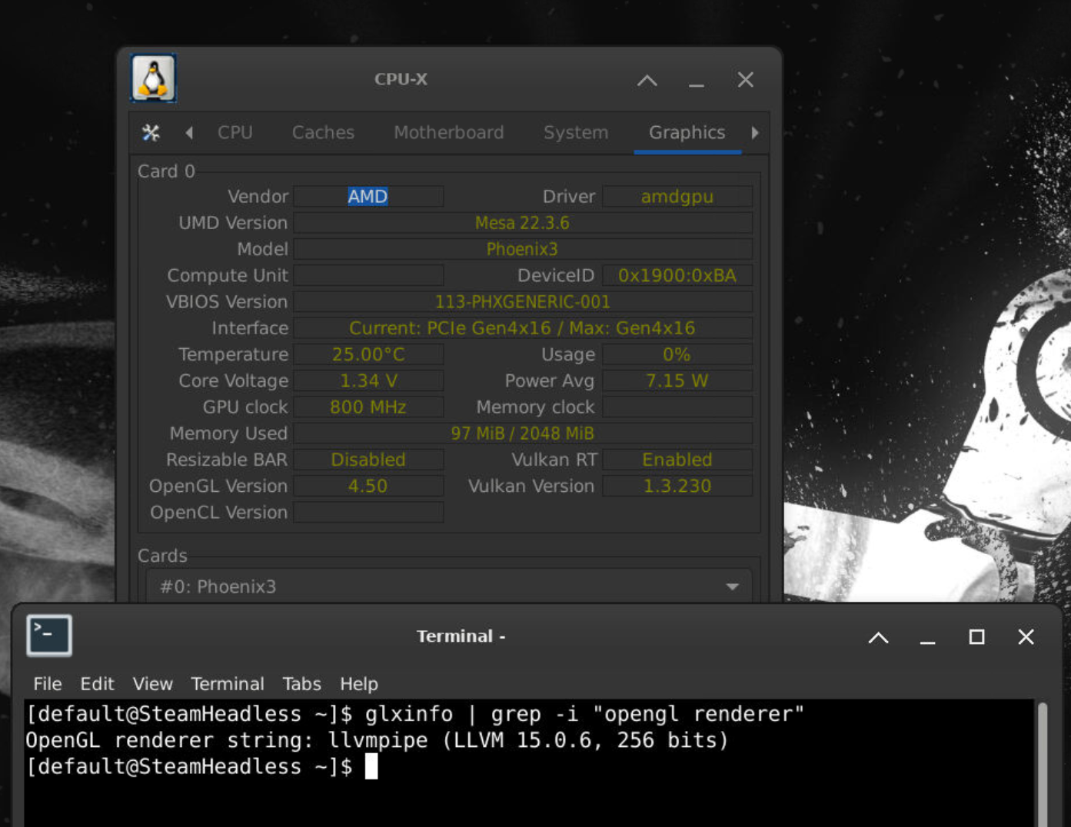The image size is (1071, 827).
Task: Open the Caches tab
Action: 323,133
